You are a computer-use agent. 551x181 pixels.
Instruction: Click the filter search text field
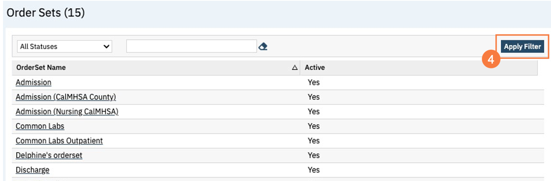pyautogui.click(x=191, y=46)
